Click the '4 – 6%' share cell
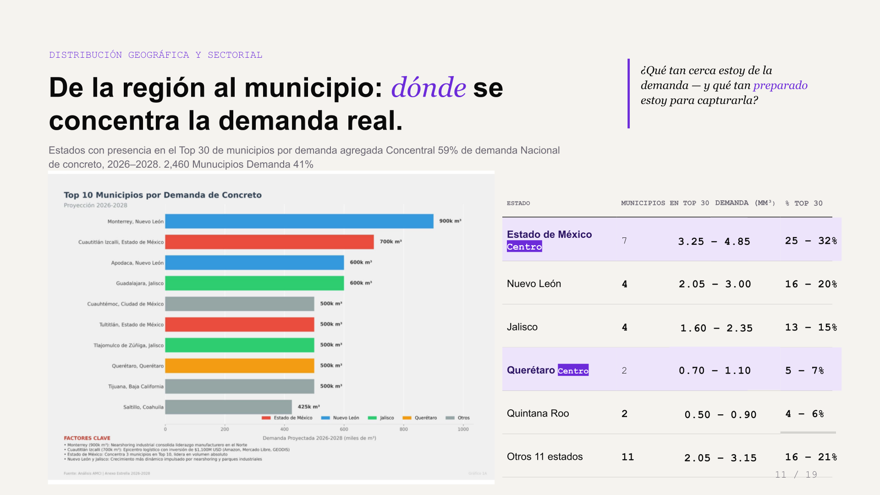The width and height of the screenshot is (880, 495). 805,414
